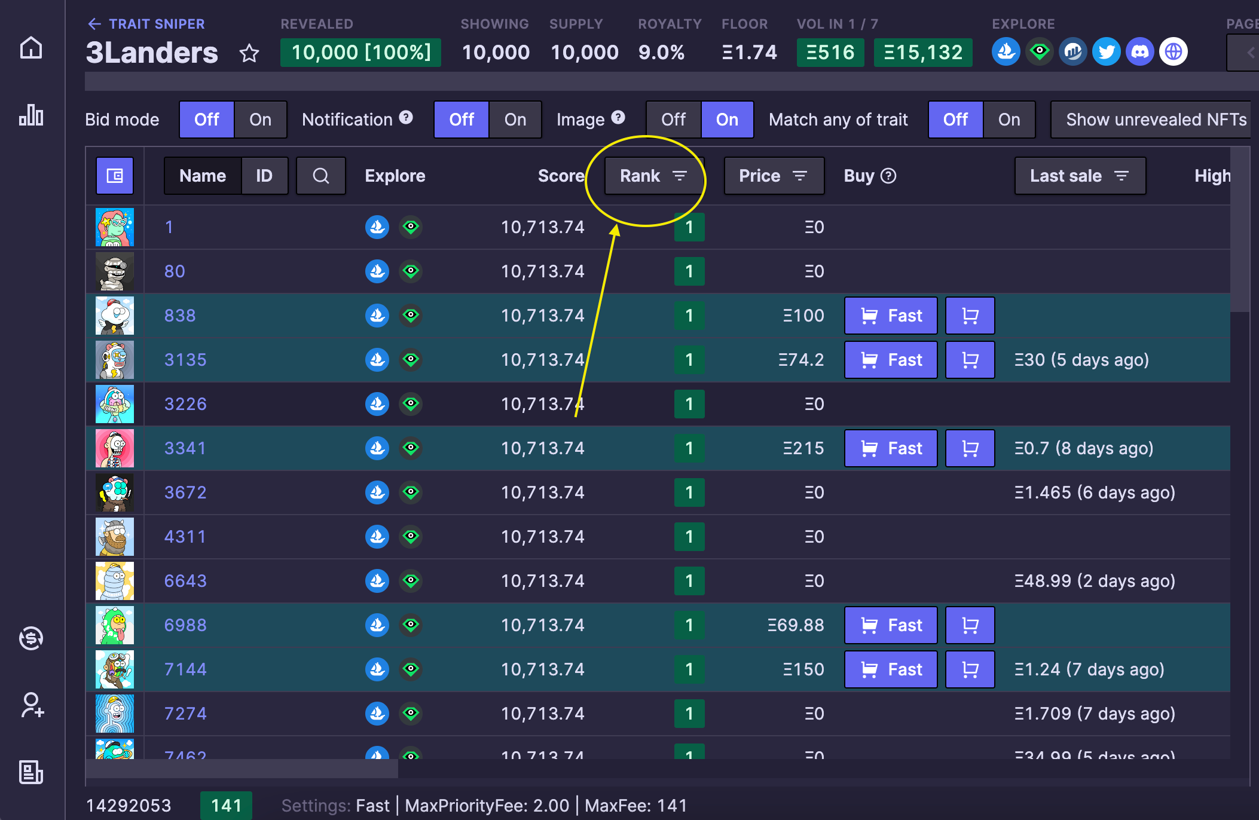The width and height of the screenshot is (1259, 820).
Task: Click the star favorite icon beside 3Landers
Action: point(249,54)
